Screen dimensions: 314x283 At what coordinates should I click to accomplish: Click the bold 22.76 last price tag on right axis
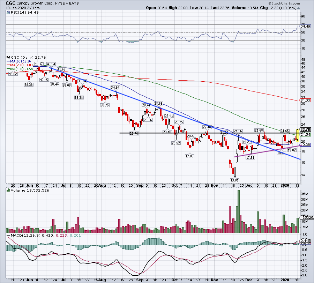tap(305, 129)
